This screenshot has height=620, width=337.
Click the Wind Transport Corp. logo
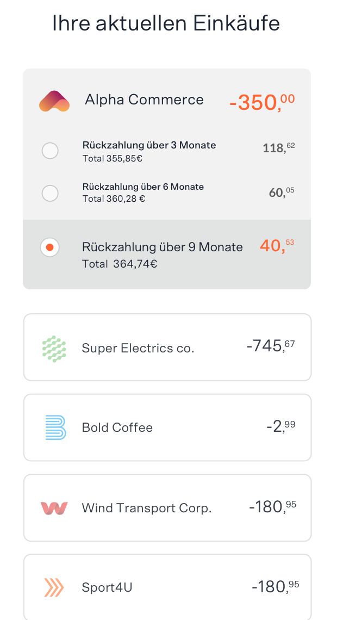click(x=54, y=508)
